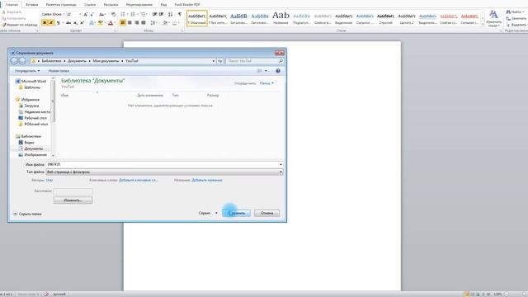Show paragraph marks with pilcrow icon
This screenshot has width=528, height=297.
[x=180, y=14]
